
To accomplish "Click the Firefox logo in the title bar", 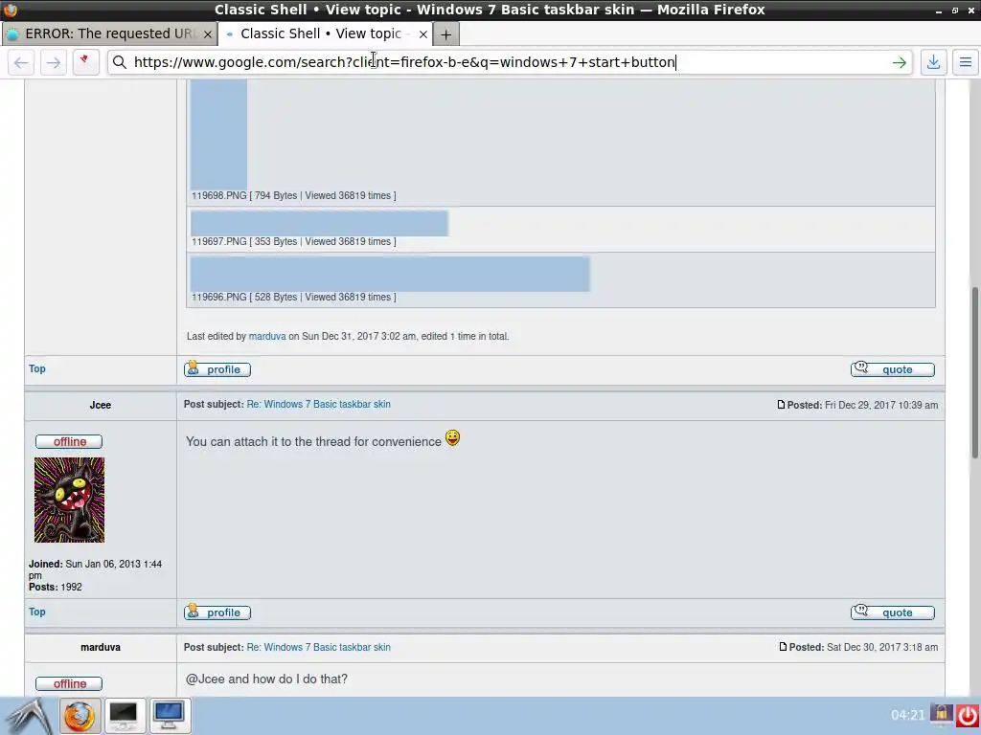I will point(10,10).
